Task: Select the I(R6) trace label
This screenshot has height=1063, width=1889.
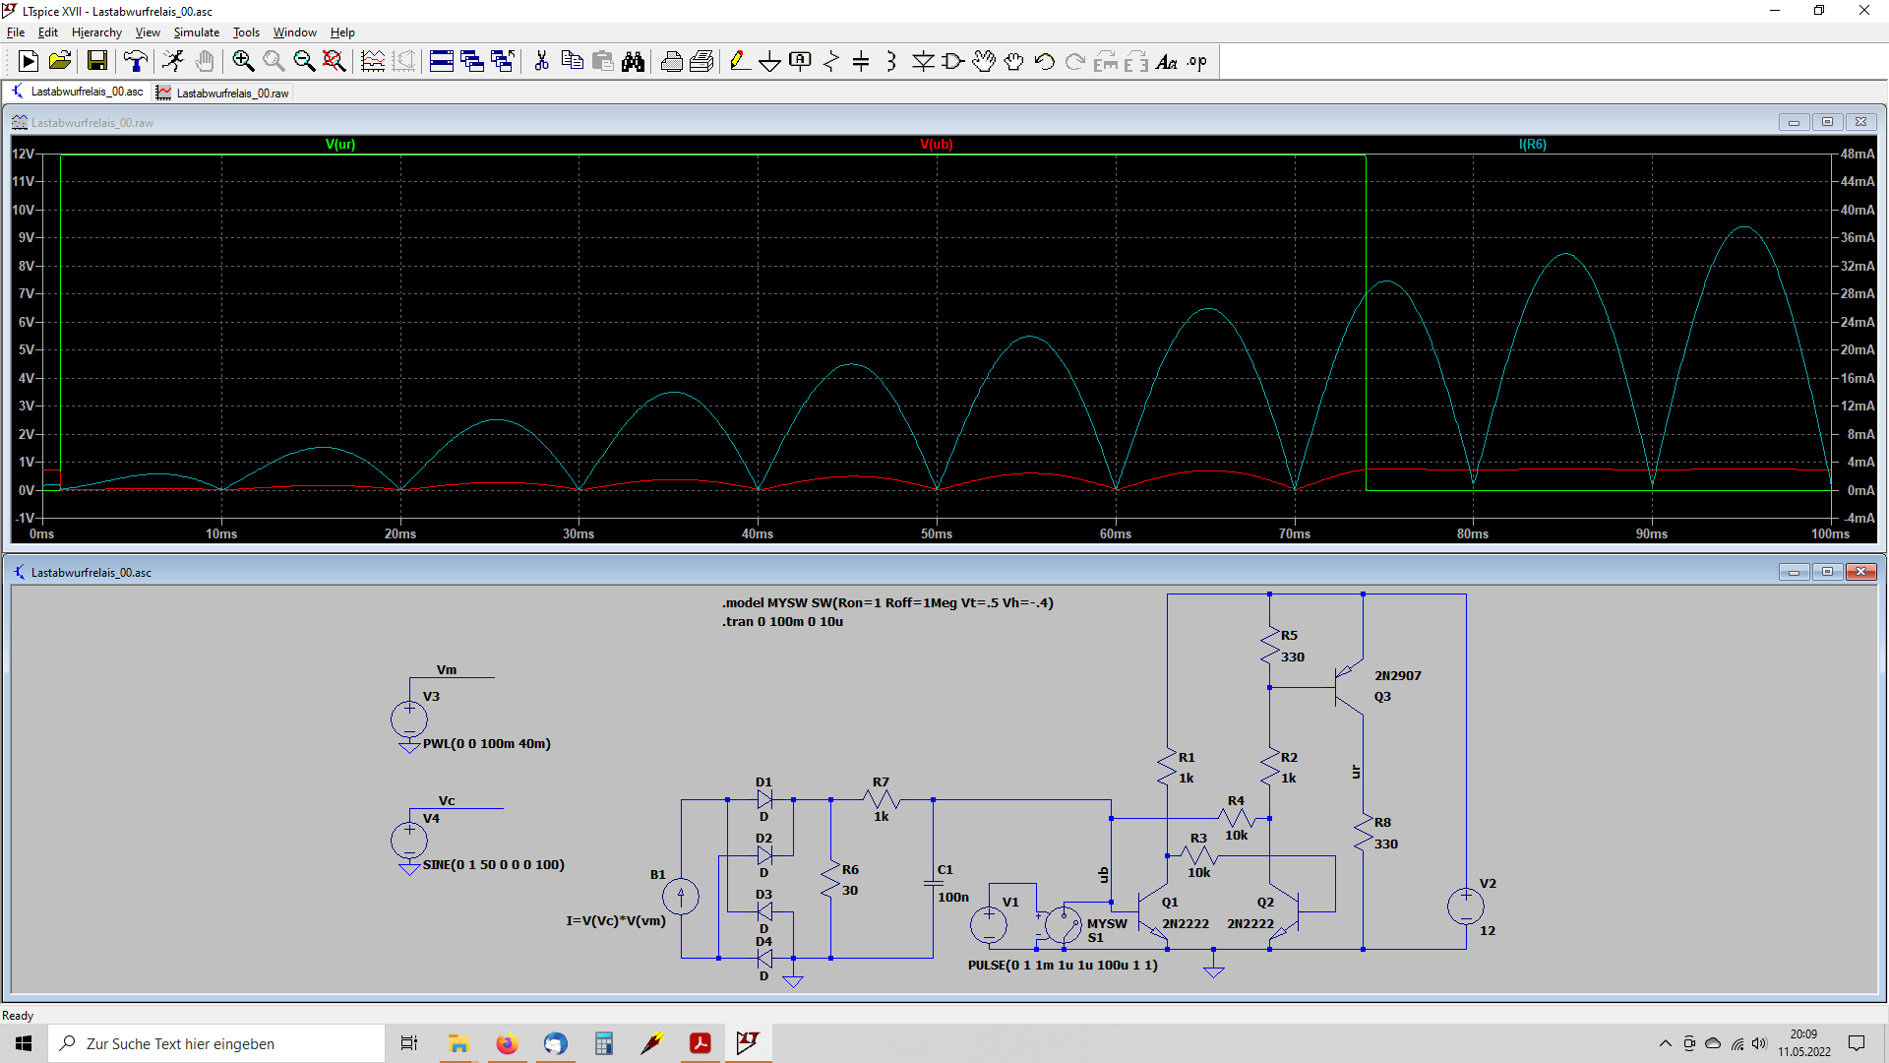Action: coord(1532,145)
